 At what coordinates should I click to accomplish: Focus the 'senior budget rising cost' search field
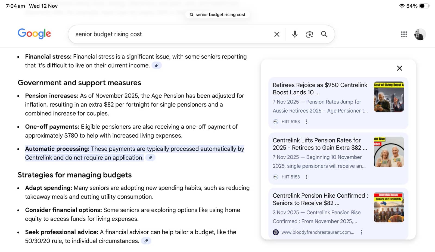pos(171,34)
